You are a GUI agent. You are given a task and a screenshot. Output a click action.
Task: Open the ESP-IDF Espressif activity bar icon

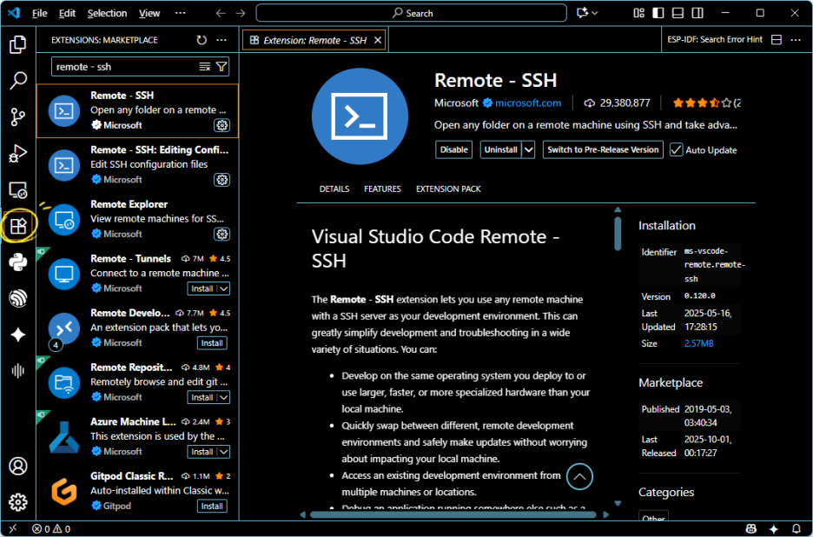18,298
